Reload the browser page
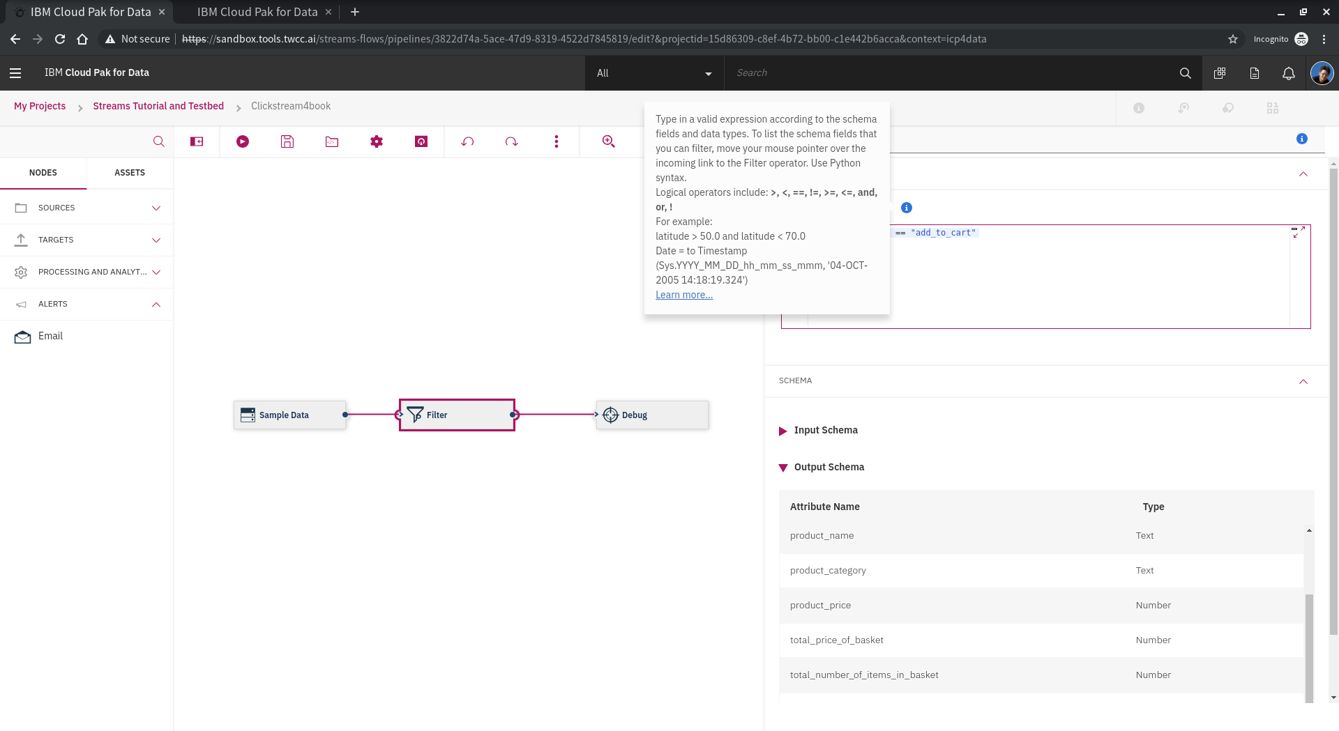This screenshot has height=731, width=1339. click(60, 39)
